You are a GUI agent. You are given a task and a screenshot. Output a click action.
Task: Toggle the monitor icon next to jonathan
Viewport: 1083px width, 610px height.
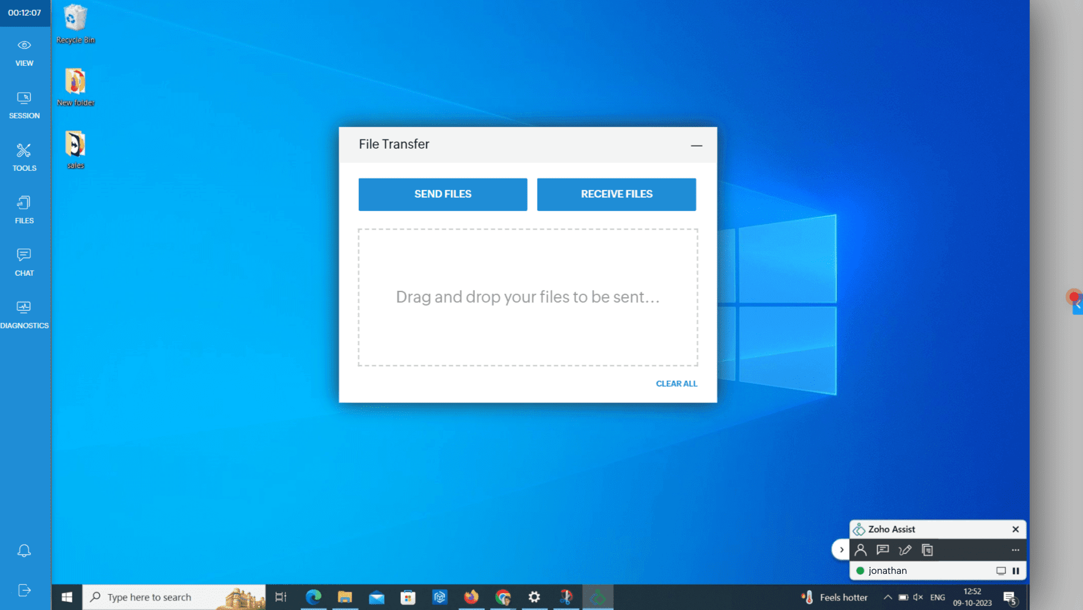pos(1001,571)
